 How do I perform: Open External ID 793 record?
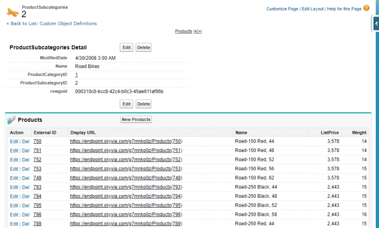point(37,187)
